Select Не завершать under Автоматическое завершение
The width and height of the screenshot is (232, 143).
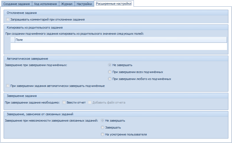pyautogui.click(x=110, y=65)
